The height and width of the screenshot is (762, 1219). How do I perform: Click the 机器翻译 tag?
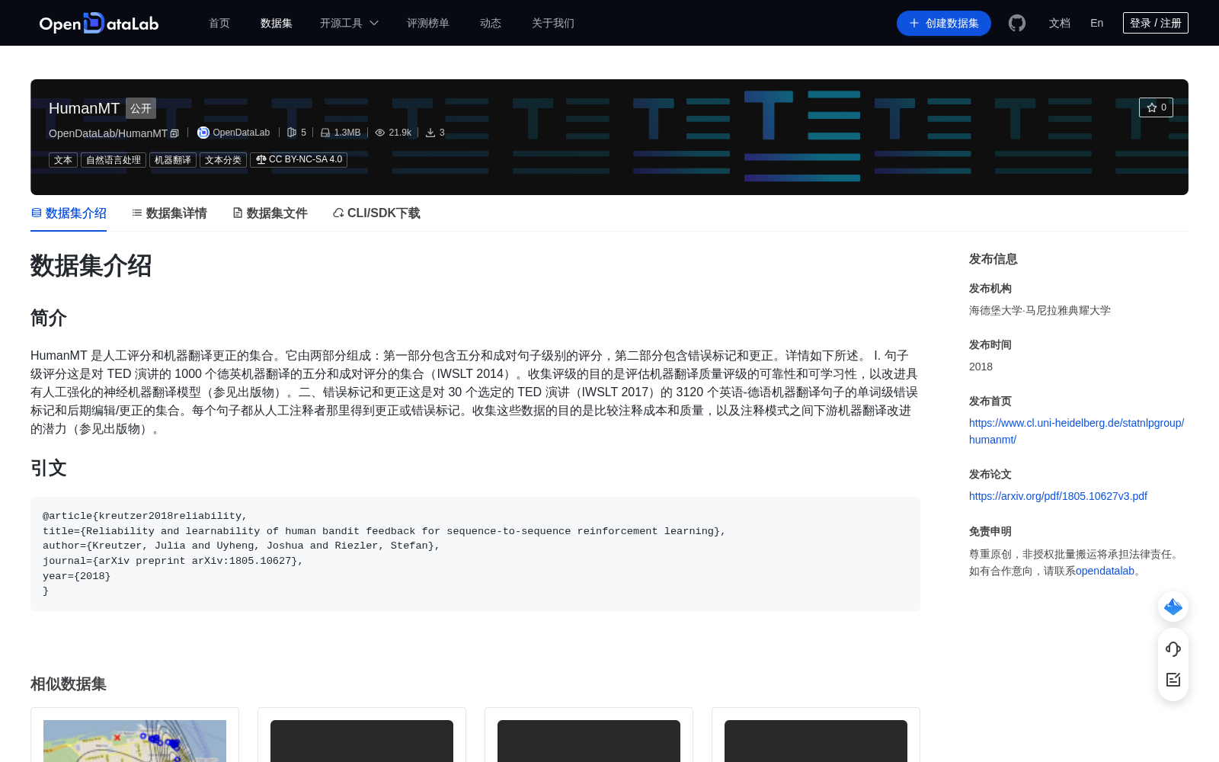tap(173, 160)
